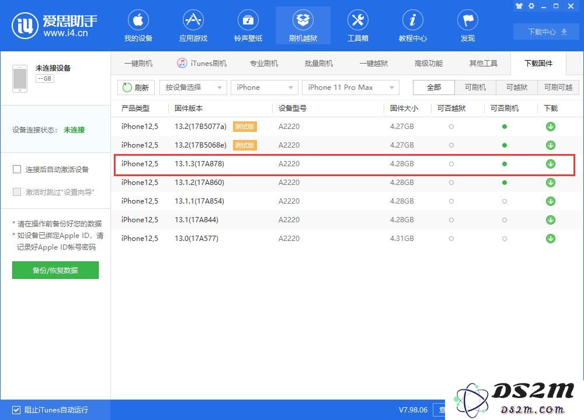This screenshot has height=420, width=584.
Task: Switch to 一键刷机 tab
Action: pyautogui.click(x=138, y=63)
